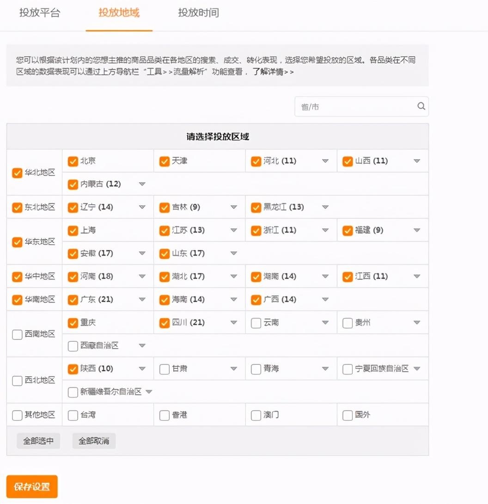Expand the 安徽 (17) dropdown arrow
The height and width of the screenshot is (504, 488).
coord(142,253)
